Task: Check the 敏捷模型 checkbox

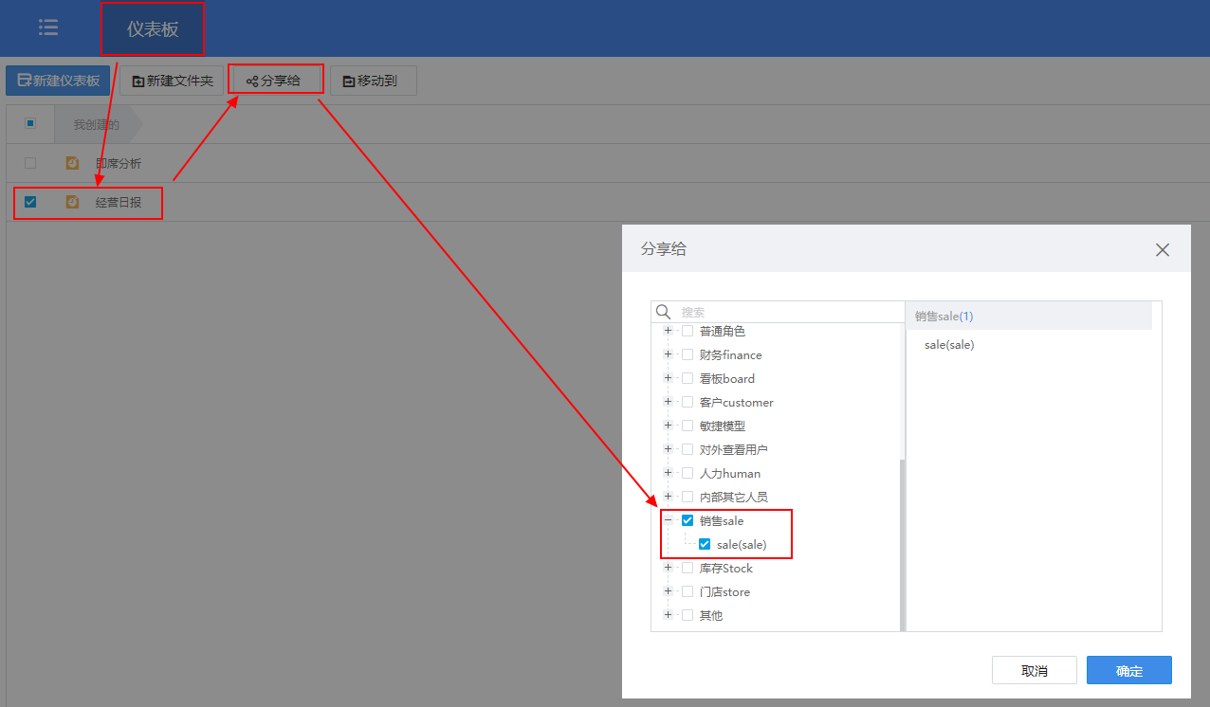Action: click(x=687, y=426)
